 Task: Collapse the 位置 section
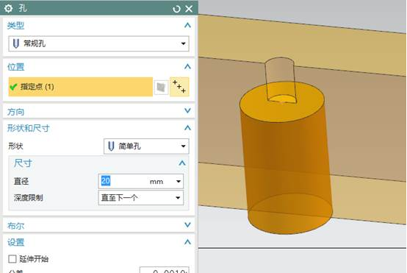[187, 66]
